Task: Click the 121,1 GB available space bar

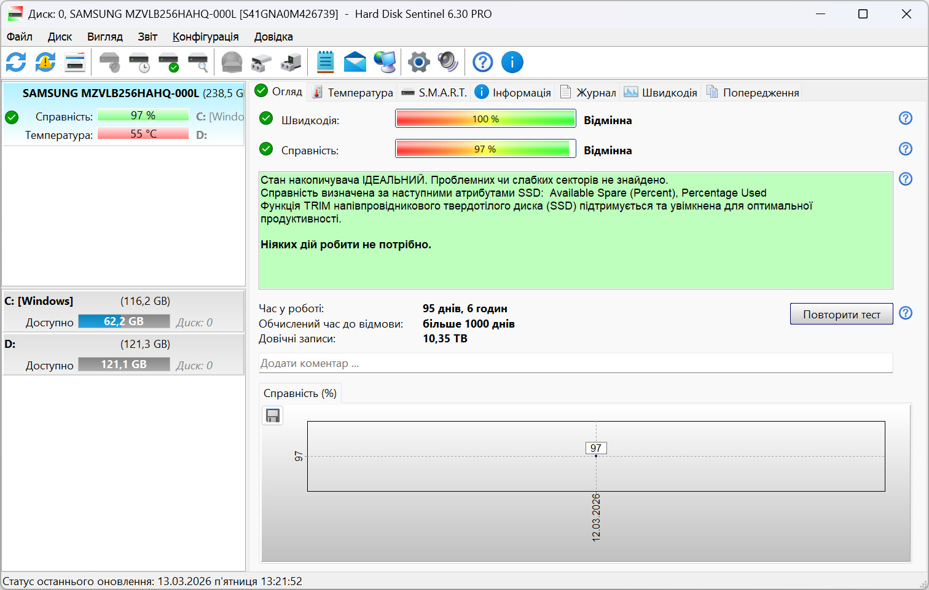Action: 124,364
